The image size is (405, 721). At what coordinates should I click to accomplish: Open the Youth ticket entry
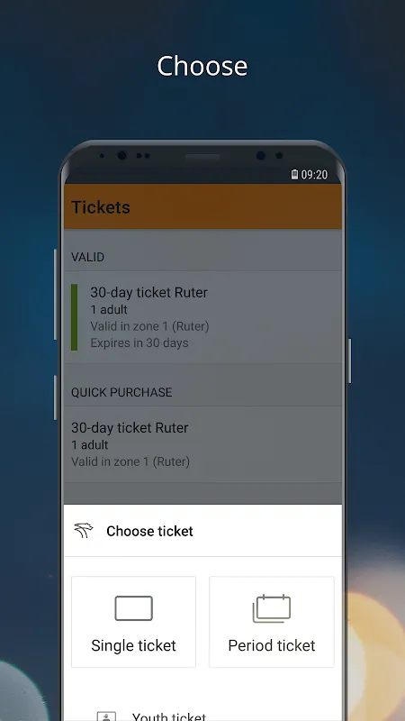coord(203,715)
